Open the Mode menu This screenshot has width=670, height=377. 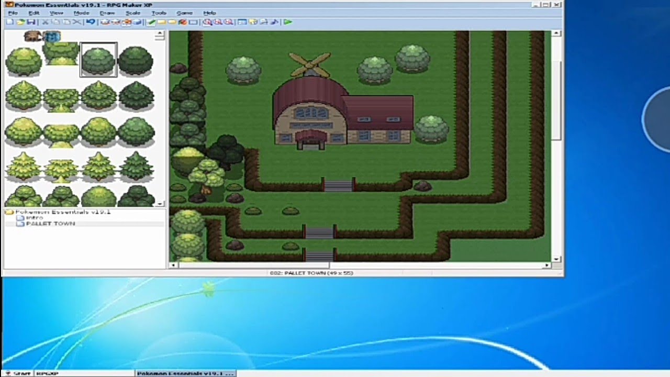(81, 13)
